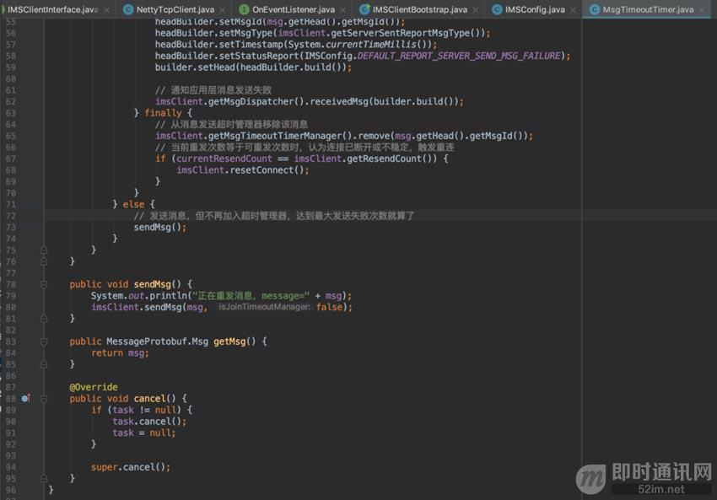Select the OnEventListener.java tab
This screenshot has height=500, width=717.
(x=293, y=9)
